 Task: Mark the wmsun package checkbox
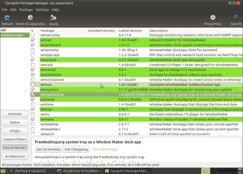click(33, 84)
